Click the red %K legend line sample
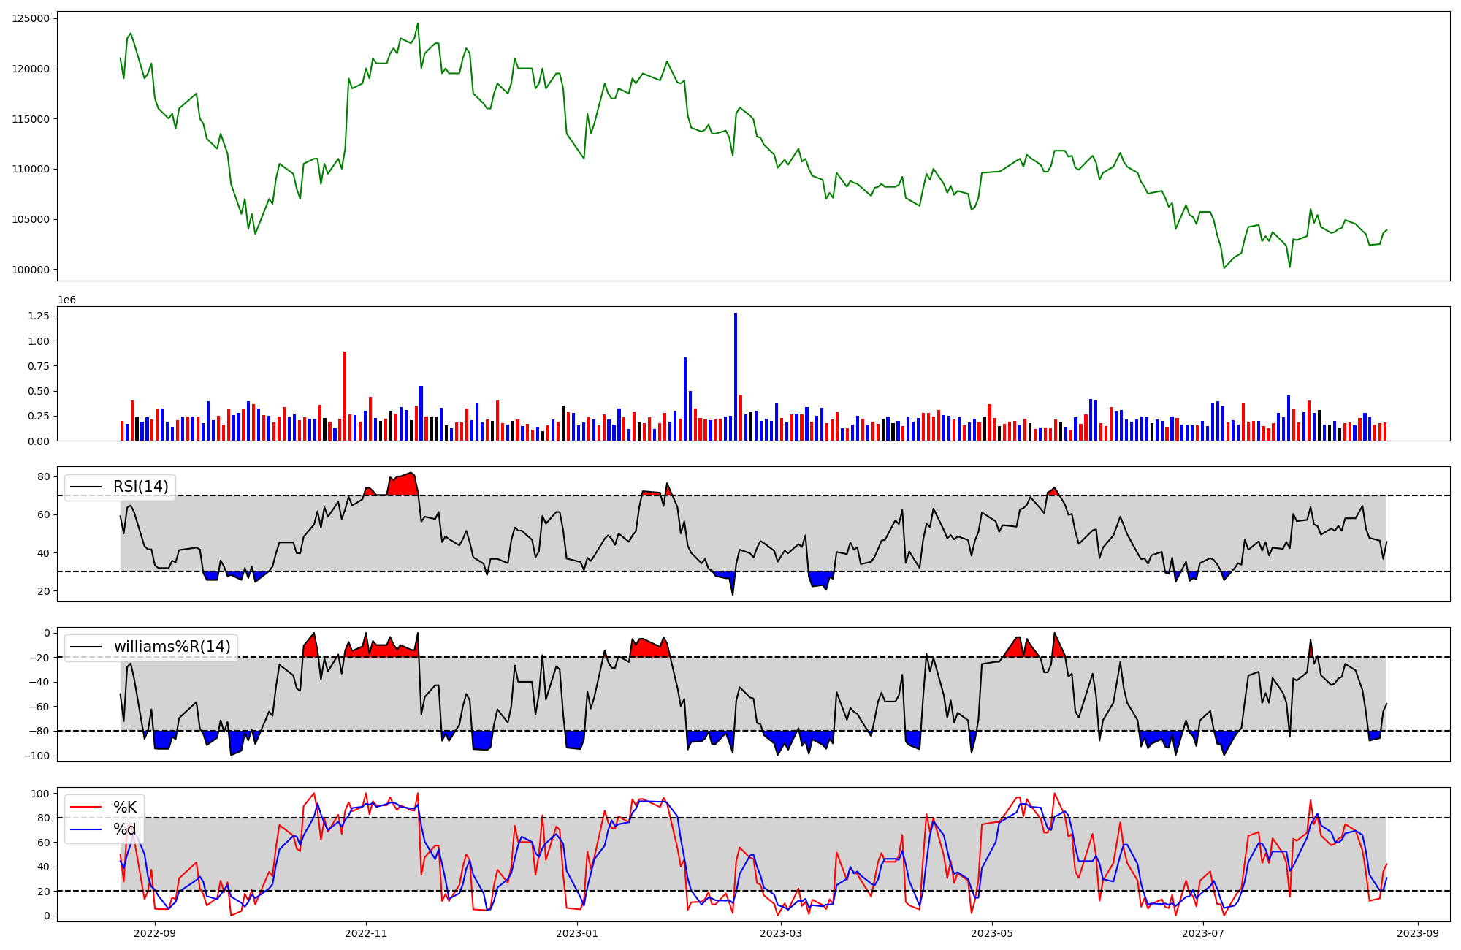Image resolution: width=1461 pixels, height=950 pixels. point(85,807)
